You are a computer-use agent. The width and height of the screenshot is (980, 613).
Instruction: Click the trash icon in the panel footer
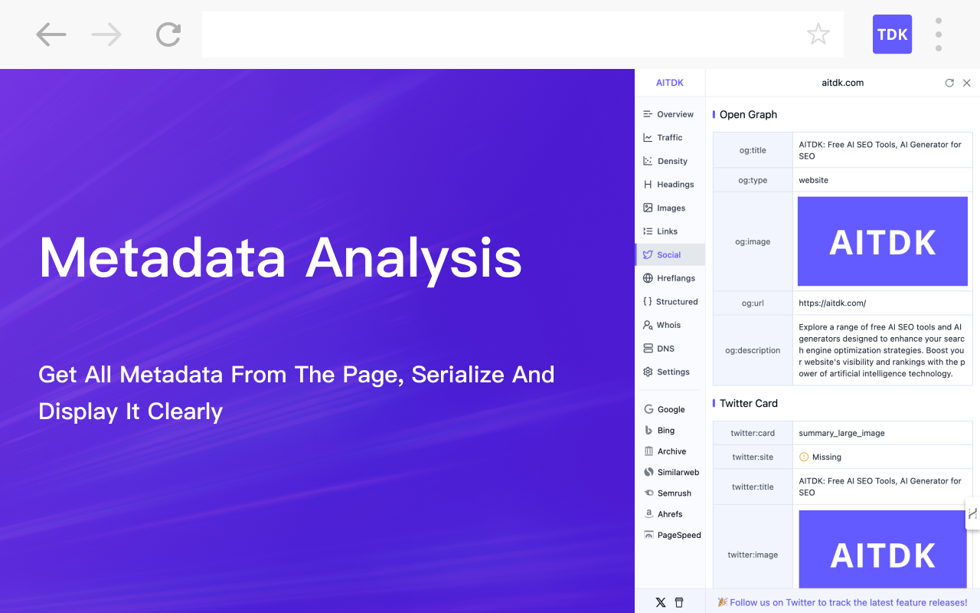click(x=679, y=602)
